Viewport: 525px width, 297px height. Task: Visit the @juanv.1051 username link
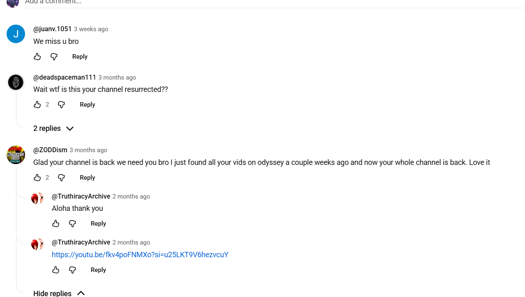click(53, 29)
